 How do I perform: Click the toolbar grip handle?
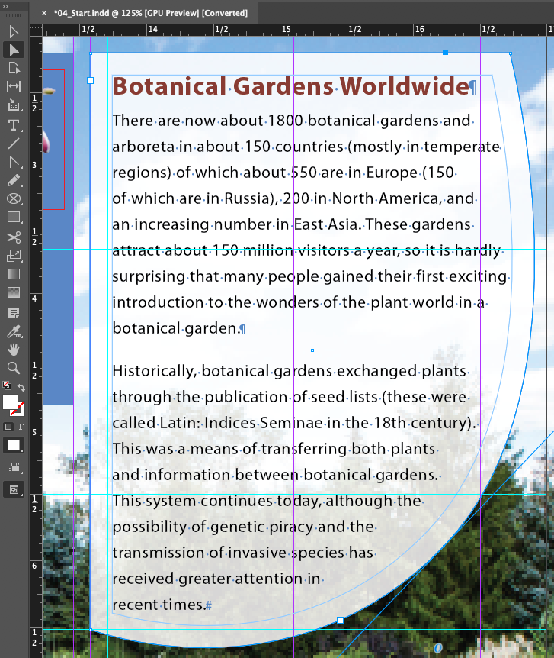[14, 15]
